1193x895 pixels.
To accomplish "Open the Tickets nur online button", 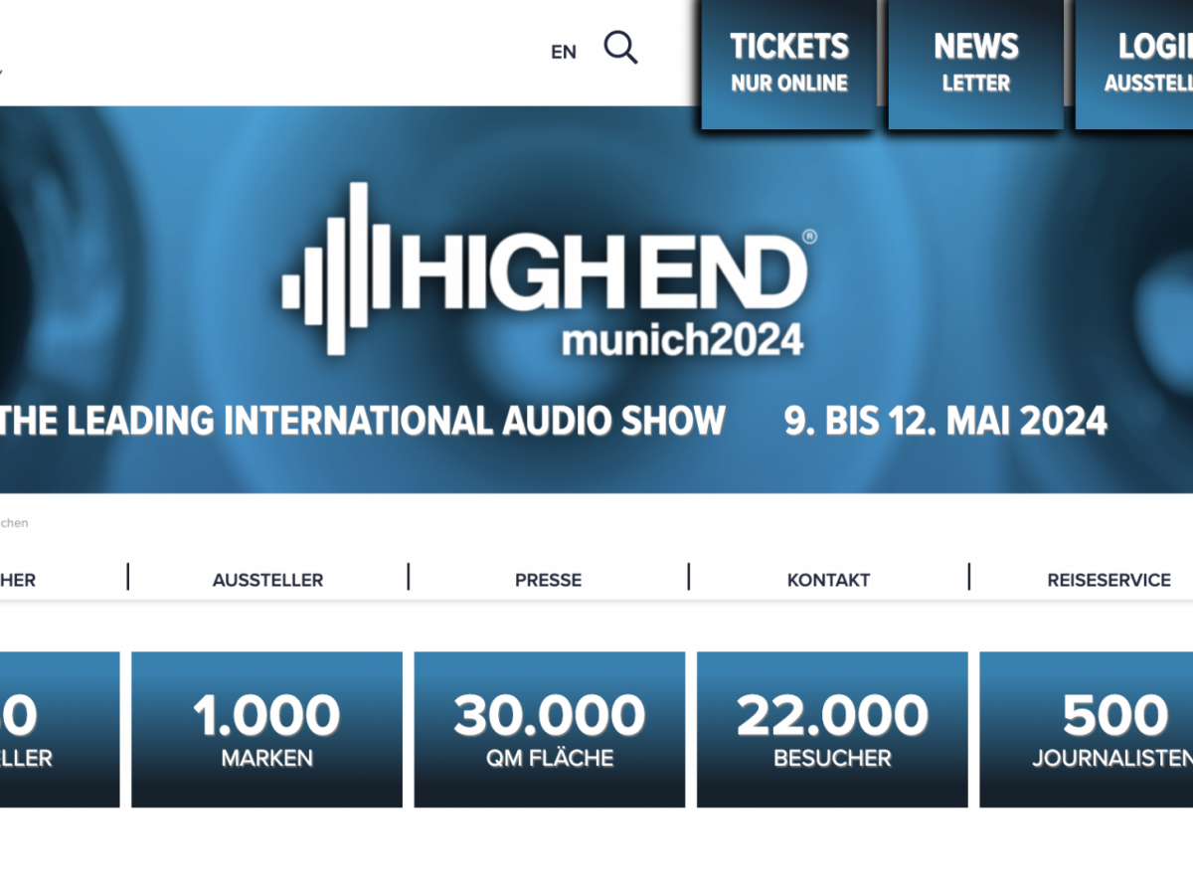I will [x=789, y=64].
